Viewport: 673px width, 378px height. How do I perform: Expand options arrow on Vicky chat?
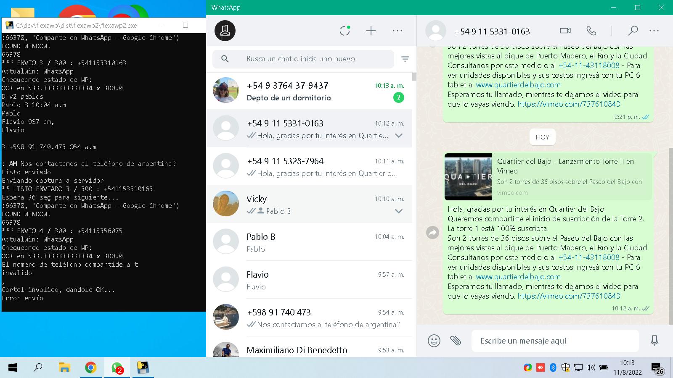(x=399, y=211)
